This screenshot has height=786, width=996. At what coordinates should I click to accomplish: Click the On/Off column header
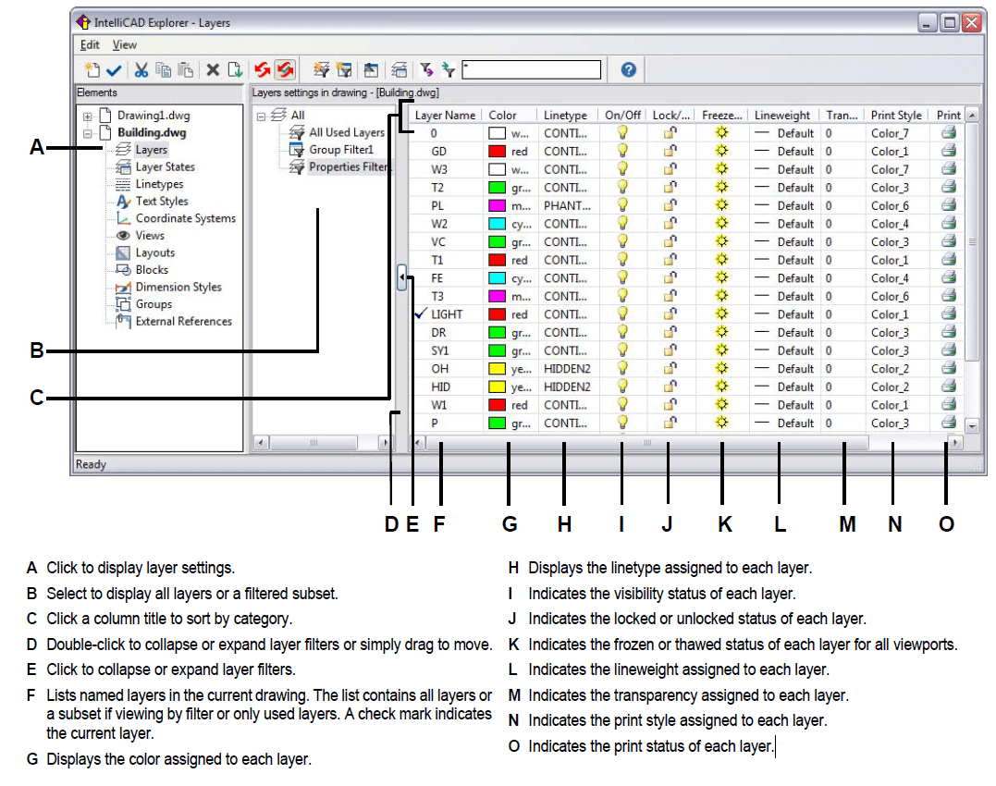[623, 115]
